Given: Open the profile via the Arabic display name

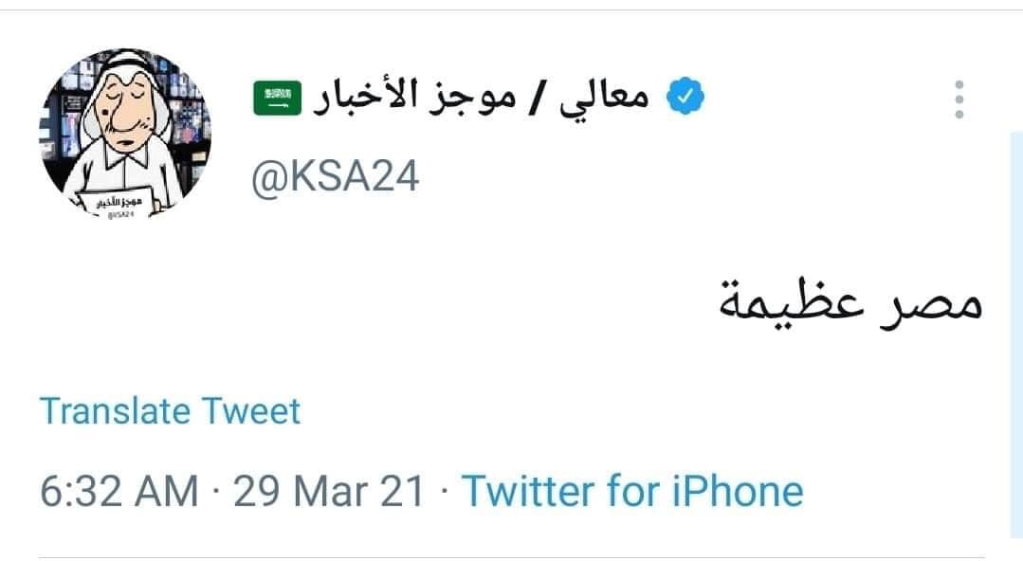Looking at the screenshot, I should click(x=482, y=98).
